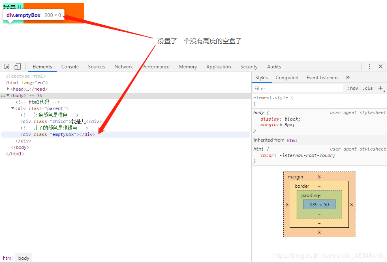Image resolution: width=387 pixels, height=263 pixels.
Task: Activate the inspect element picker icon
Action: [x=6, y=66]
